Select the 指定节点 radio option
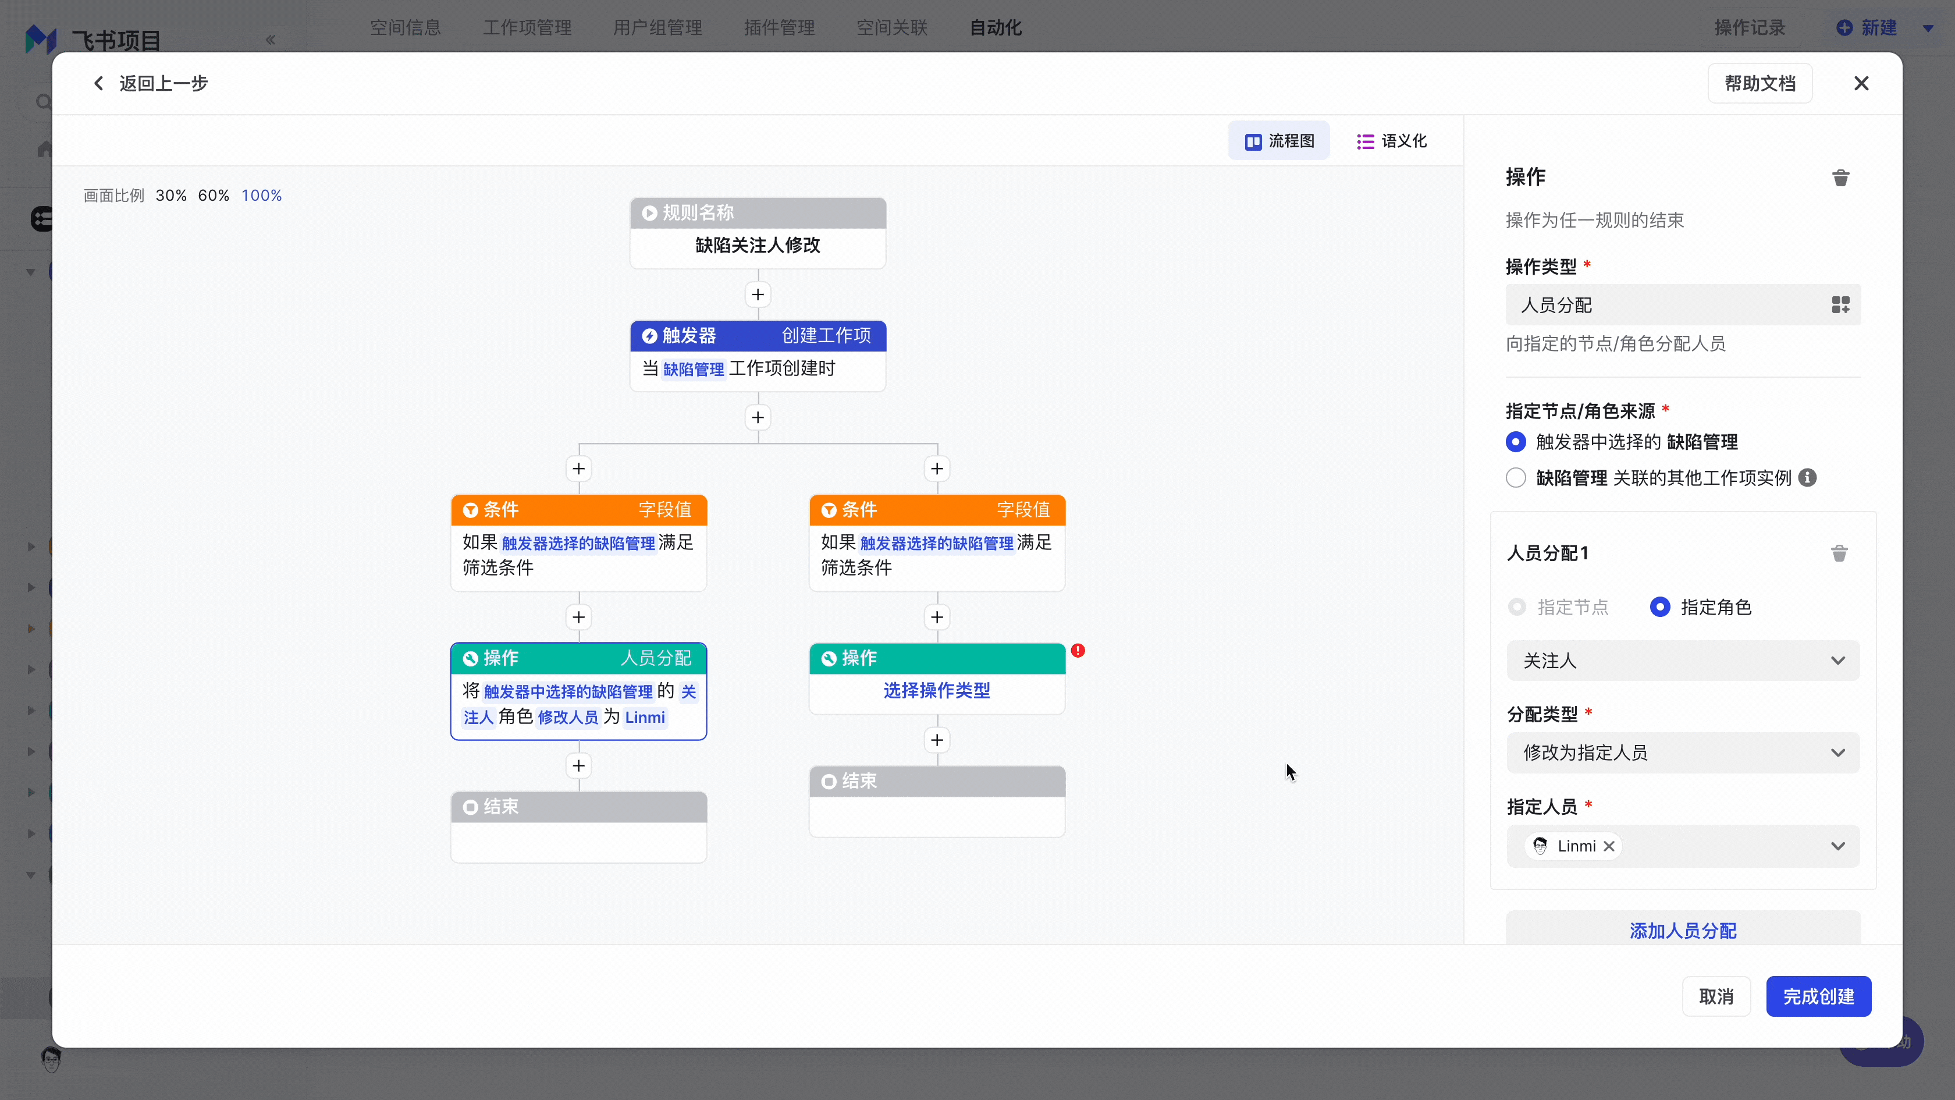The height and width of the screenshot is (1100, 1955). pos(1517,607)
